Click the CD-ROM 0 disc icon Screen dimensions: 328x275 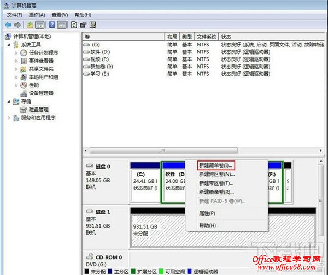tap(90, 256)
